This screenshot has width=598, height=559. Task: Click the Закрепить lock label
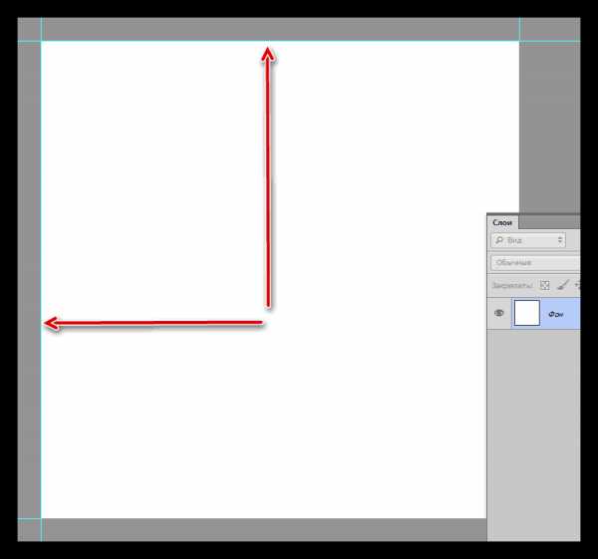coord(511,286)
